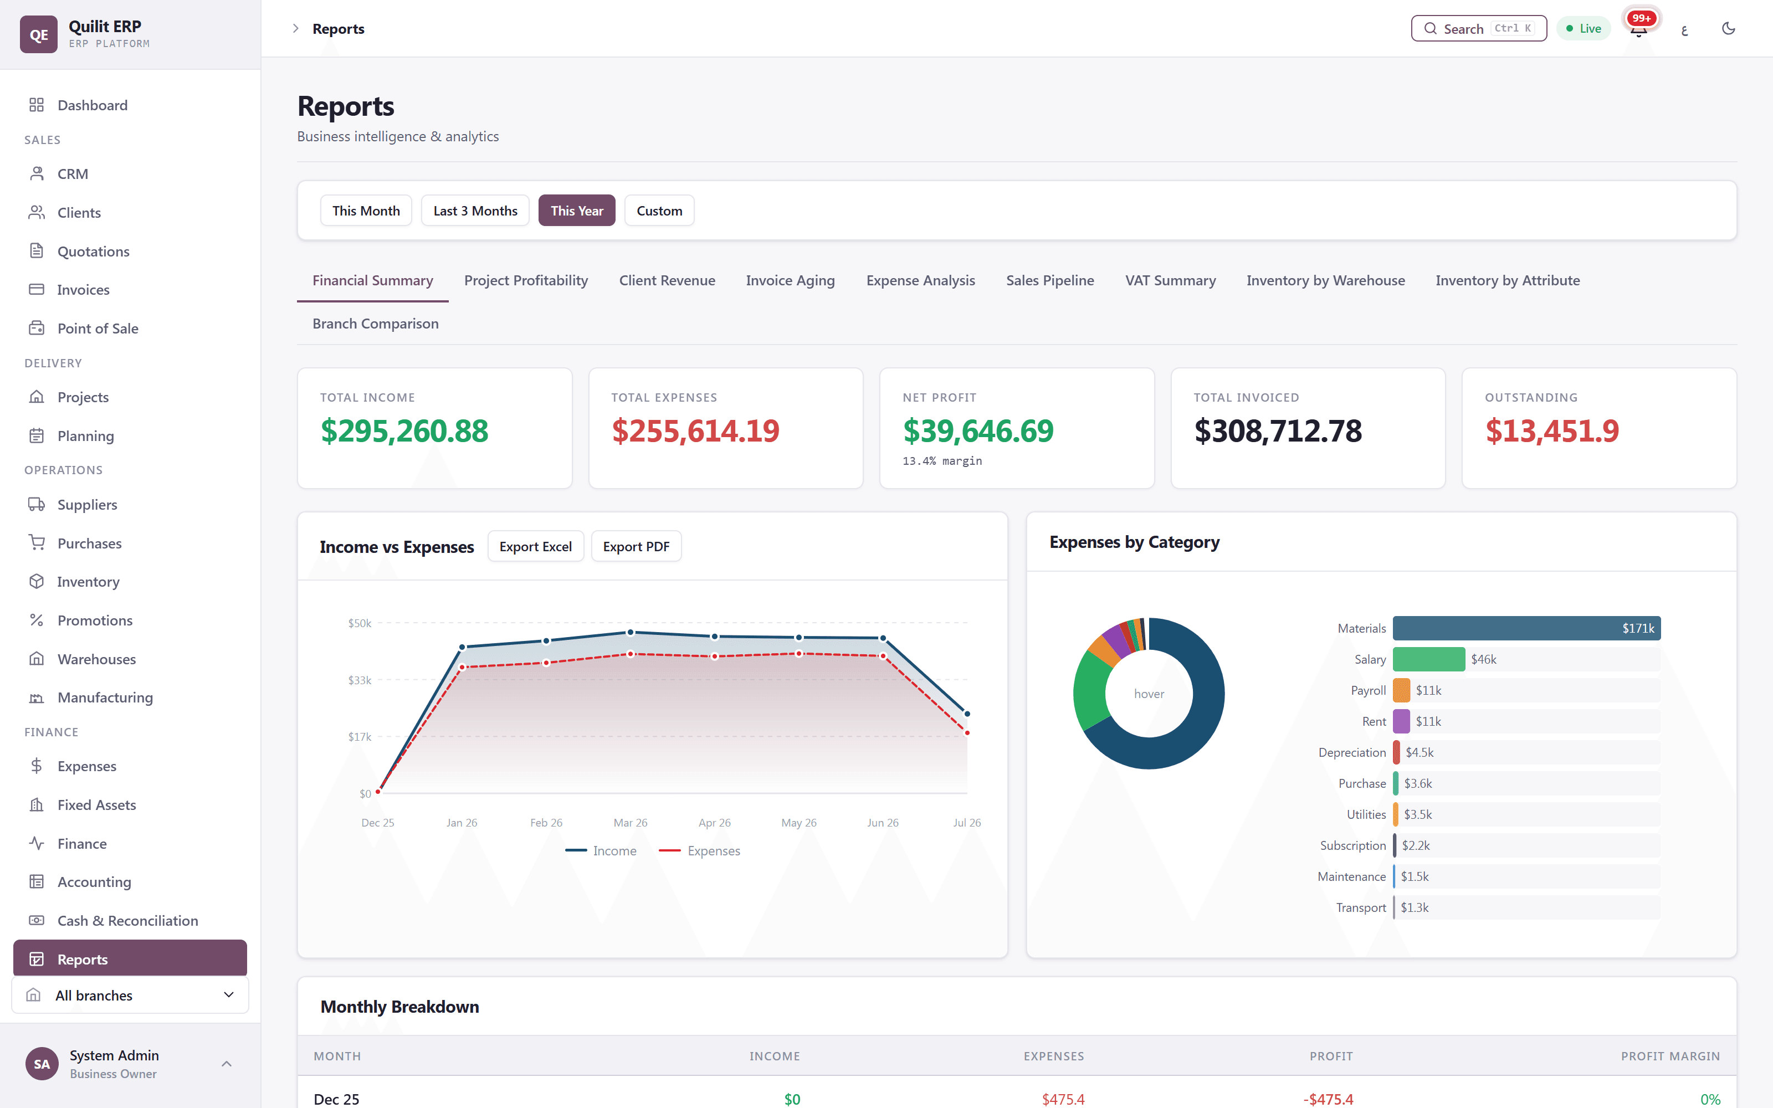Click the Fixed Assets building icon
Image resolution: width=1773 pixels, height=1108 pixels.
pyautogui.click(x=37, y=804)
